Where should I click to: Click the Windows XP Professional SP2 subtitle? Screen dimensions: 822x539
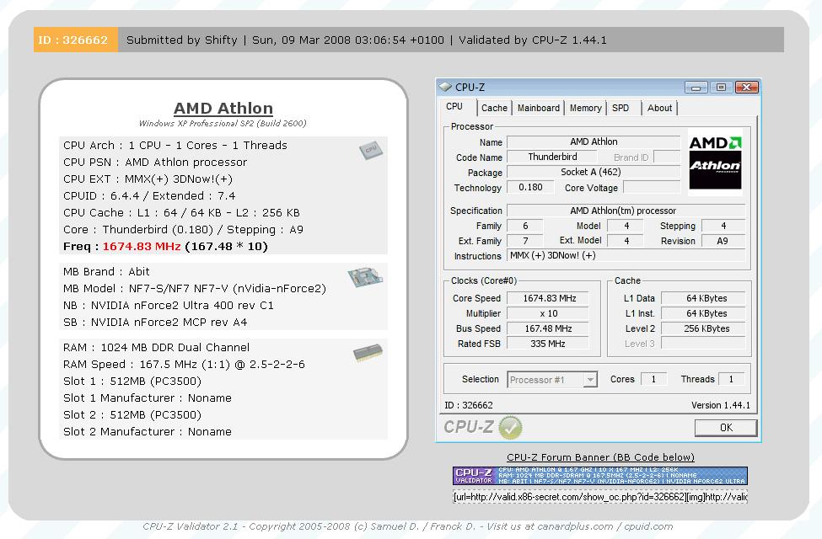pos(223,124)
